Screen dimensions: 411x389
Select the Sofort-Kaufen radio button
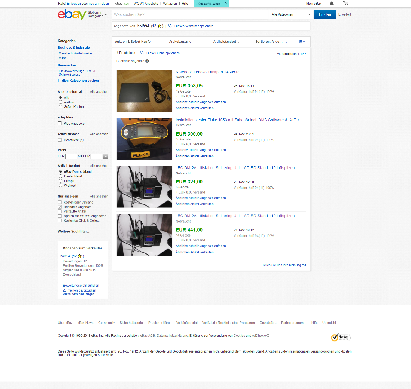pos(60,107)
